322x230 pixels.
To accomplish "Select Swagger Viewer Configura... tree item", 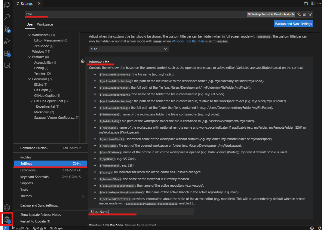I will (x=57, y=118).
